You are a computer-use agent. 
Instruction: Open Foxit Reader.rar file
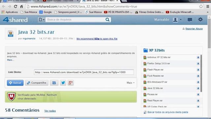(x=155, y=76)
